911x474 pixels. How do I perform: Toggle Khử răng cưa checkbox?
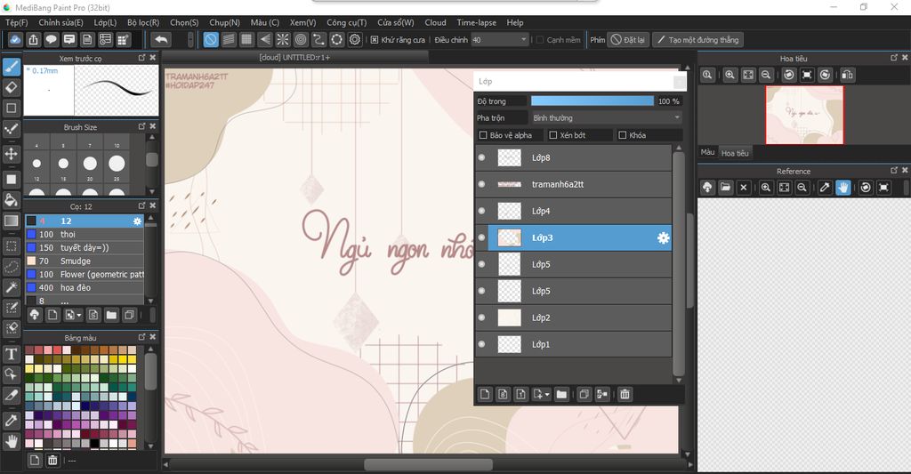point(375,39)
